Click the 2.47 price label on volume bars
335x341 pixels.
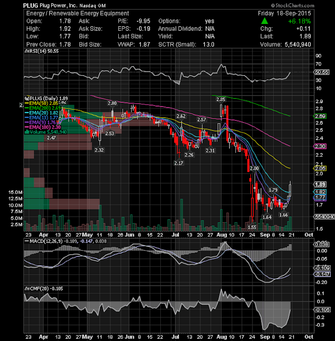click(51, 137)
